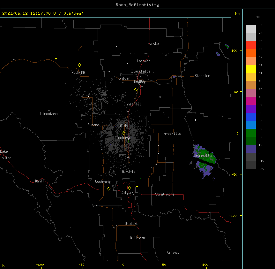Click the Innisfail town label
The width and height of the screenshot is (275, 269).
pos(132,104)
